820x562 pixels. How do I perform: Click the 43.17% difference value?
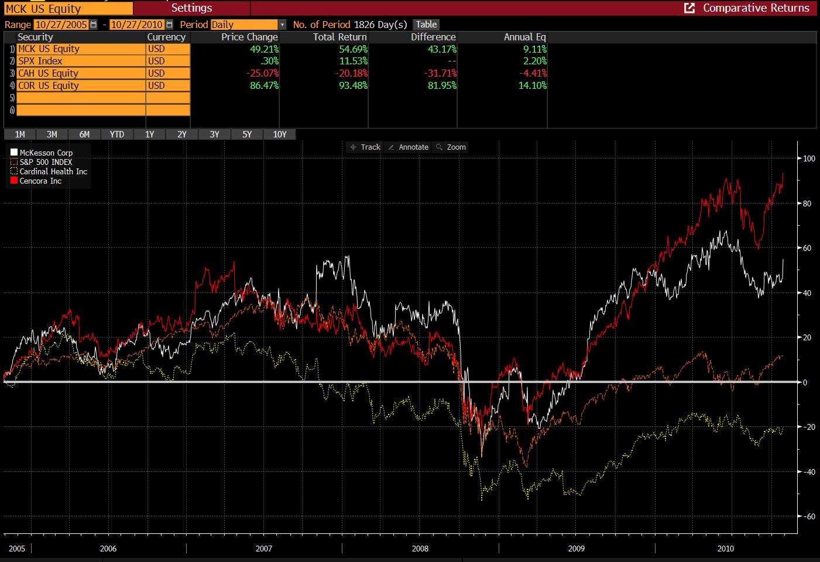[x=442, y=49]
